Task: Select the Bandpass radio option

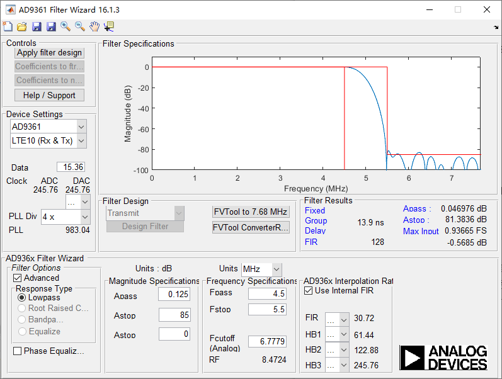Action: tap(21, 319)
